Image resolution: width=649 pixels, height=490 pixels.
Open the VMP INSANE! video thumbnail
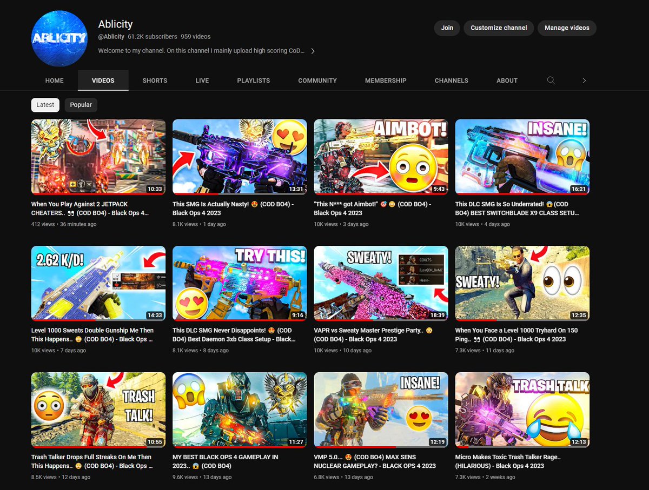(381, 410)
